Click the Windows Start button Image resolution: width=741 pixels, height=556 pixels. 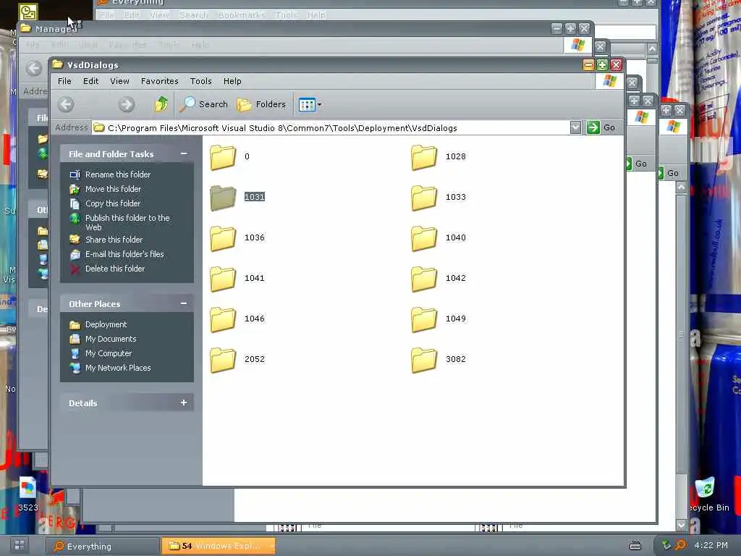[x=20, y=545]
